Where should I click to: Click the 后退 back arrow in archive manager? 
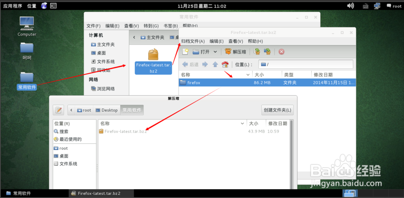190,64
